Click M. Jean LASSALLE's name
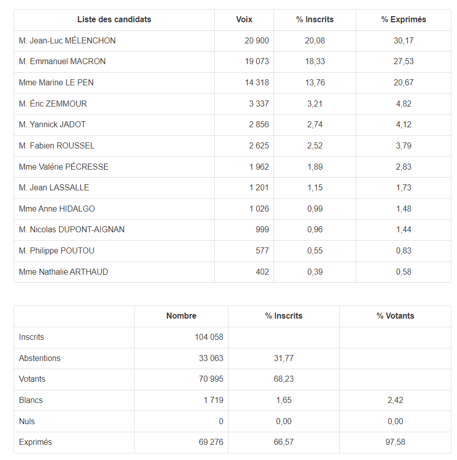The height and width of the screenshot is (460, 457). [x=54, y=188]
